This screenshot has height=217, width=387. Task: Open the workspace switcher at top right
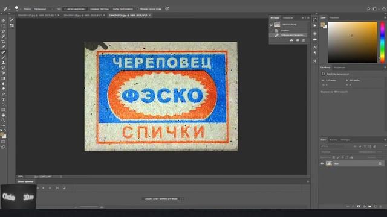375,9
